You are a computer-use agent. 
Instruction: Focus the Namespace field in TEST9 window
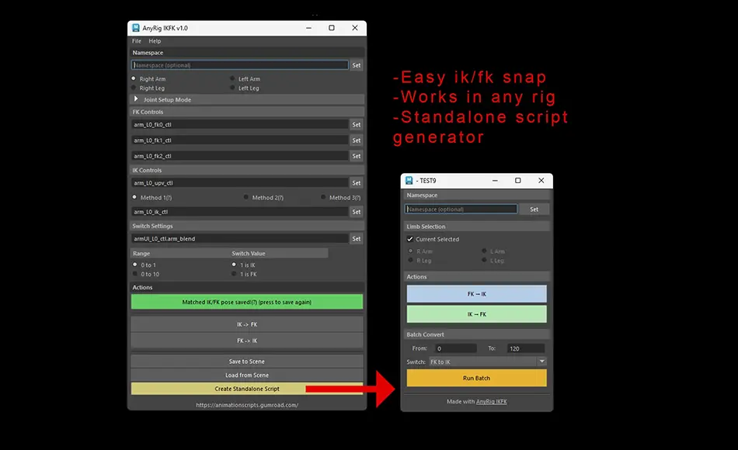tap(461, 209)
